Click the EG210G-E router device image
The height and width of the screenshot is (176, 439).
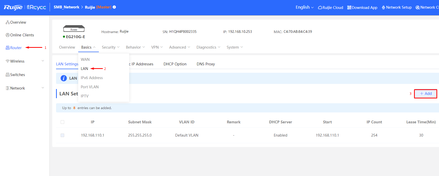74,28
